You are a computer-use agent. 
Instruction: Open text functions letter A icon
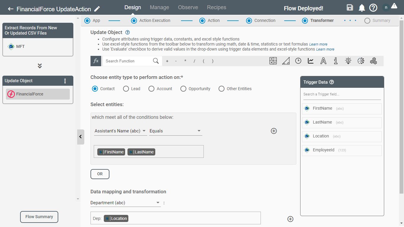pyautogui.click(x=323, y=61)
